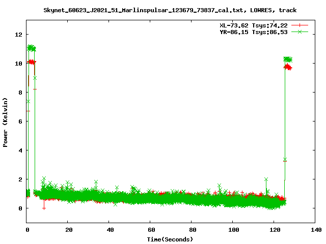Click the red XL legend line sample
Image resolution: width=326 pixels, height=244 pixels.
(x=300, y=25)
